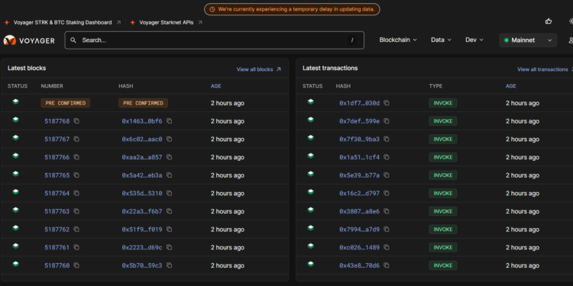Copy block number 5187767
This screenshot has height=286, width=573.
[76, 139]
